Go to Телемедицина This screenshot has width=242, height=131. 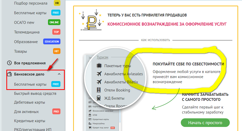click(x=27, y=32)
